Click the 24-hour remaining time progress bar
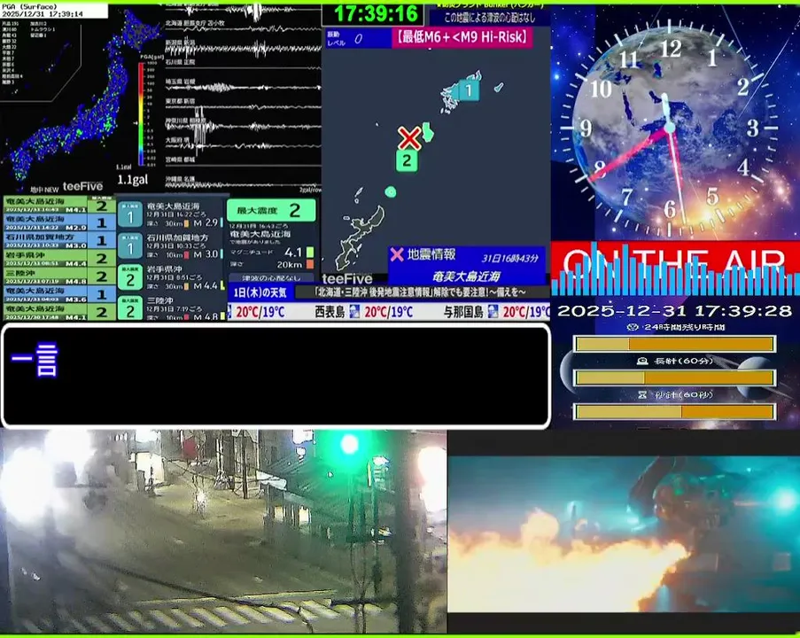Screen dimensions: 800x638 coord(675,344)
